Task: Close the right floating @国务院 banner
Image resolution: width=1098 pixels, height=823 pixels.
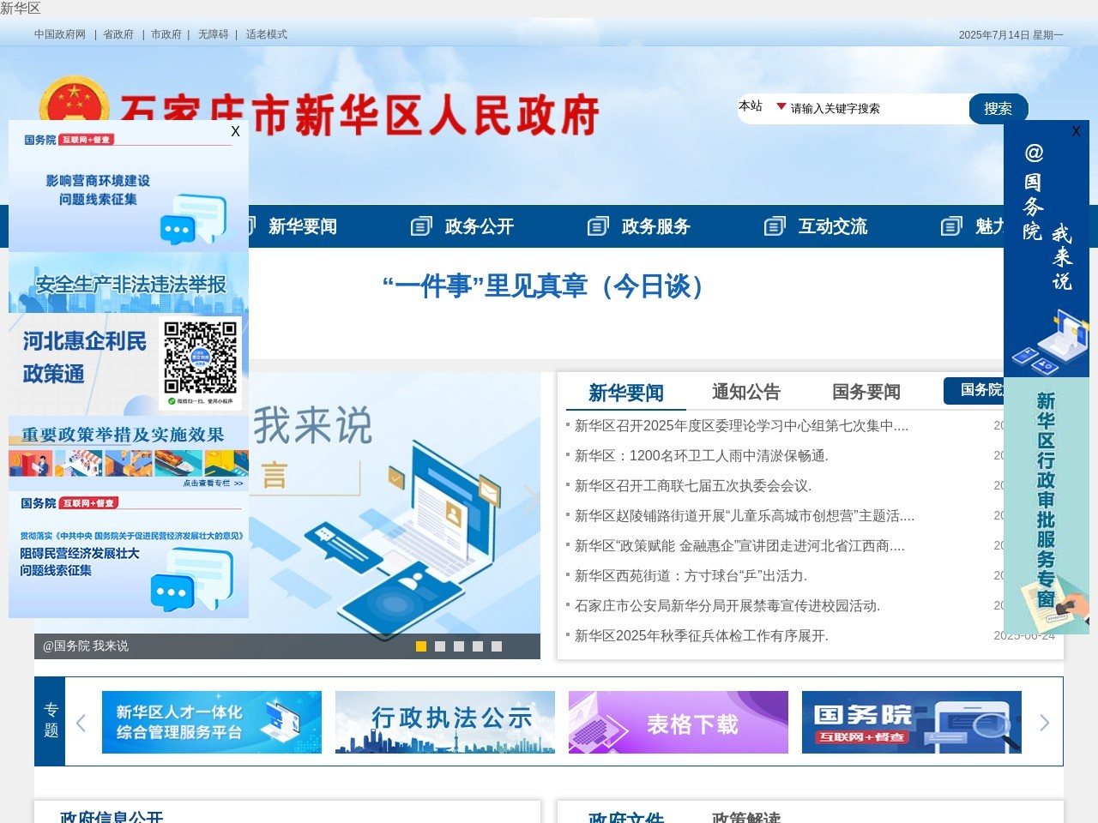Action: [1076, 131]
